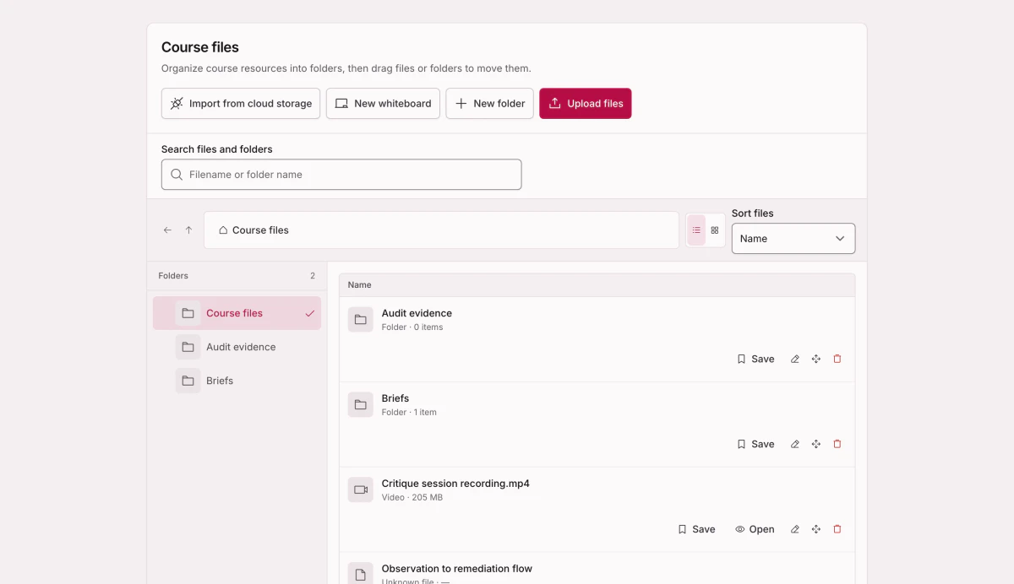The width and height of the screenshot is (1014, 584).
Task: Go back with the left arrow icon
Action: [167, 230]
